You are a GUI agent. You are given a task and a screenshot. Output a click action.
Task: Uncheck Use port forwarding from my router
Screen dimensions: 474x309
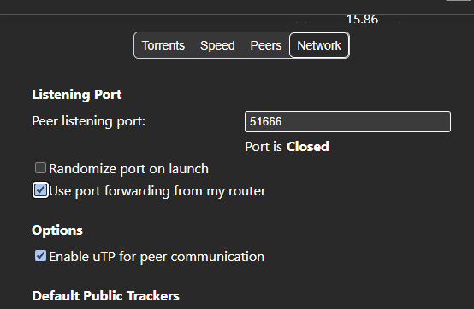(x=40, y=190)
